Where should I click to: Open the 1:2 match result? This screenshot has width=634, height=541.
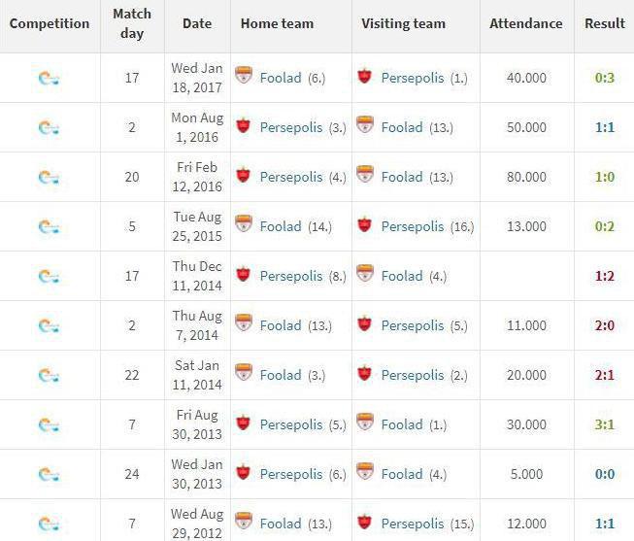point(605,276)
